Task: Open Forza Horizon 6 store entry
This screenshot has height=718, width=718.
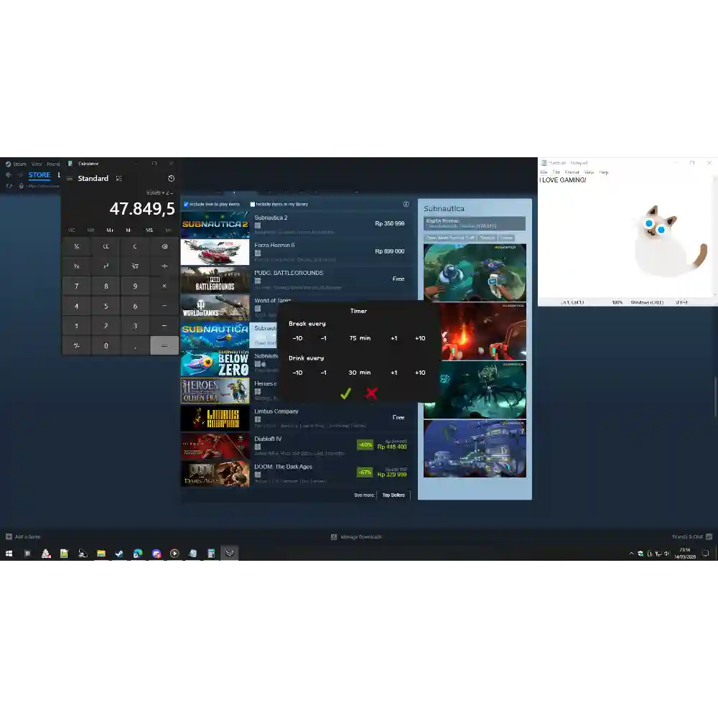Action: pyautogui.click(x=297, y=252)
